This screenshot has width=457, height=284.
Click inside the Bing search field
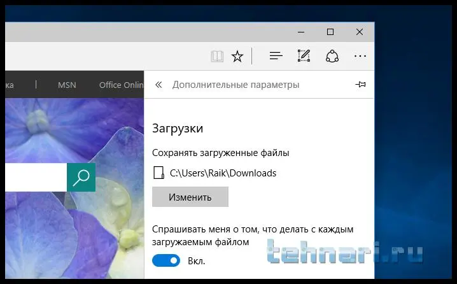[36, 177]
